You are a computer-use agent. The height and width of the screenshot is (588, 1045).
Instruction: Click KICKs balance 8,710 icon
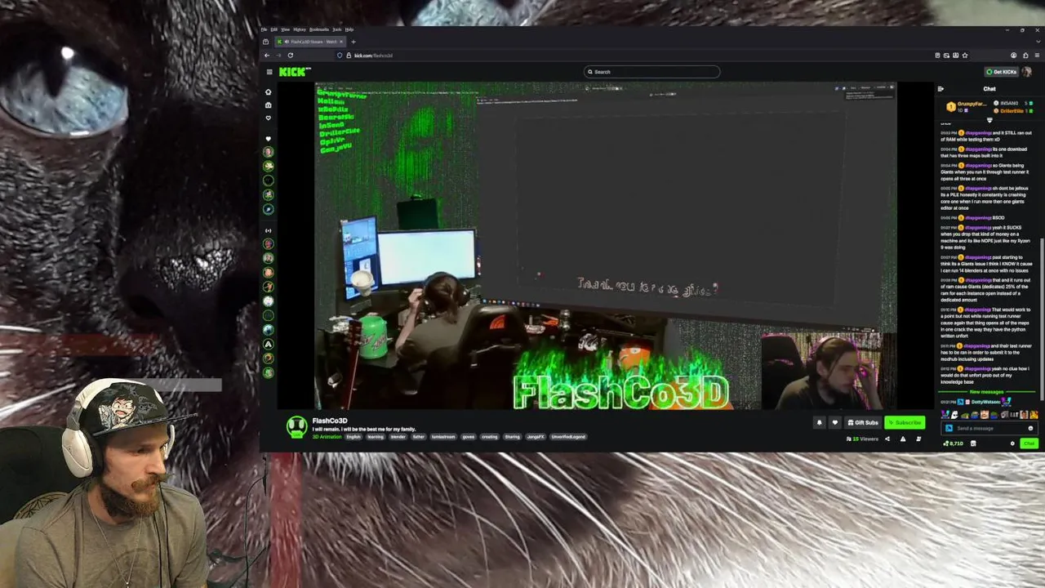(953, 443)
